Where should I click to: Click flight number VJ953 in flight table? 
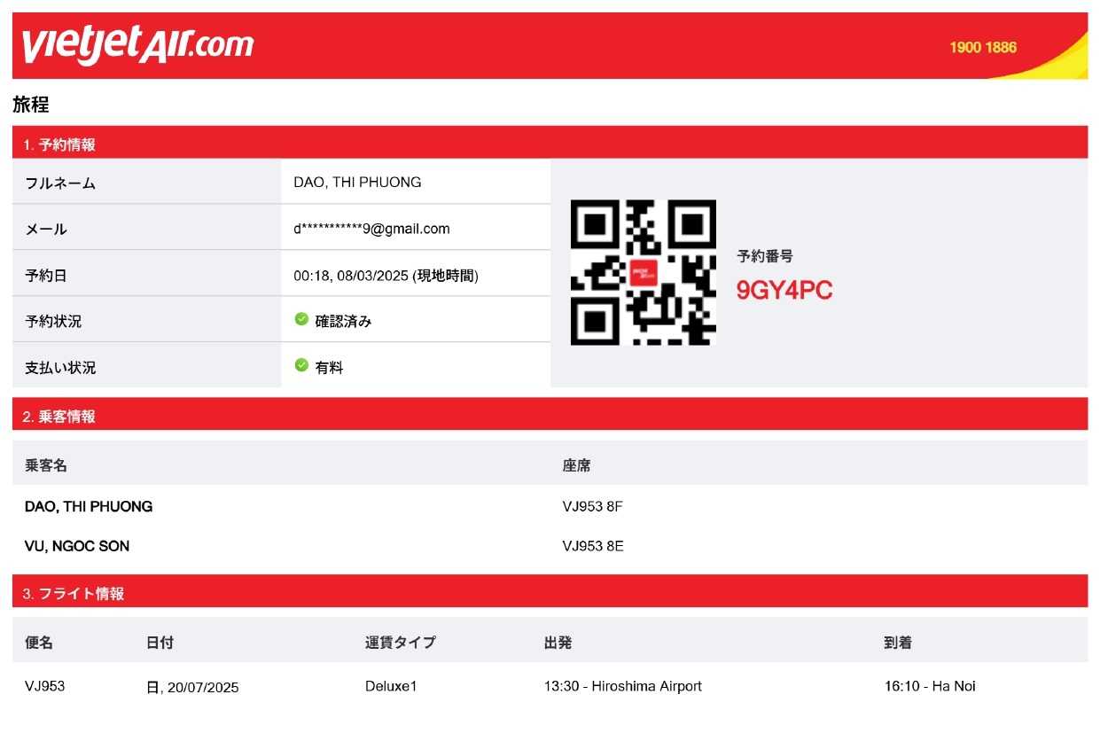point(44,686)
